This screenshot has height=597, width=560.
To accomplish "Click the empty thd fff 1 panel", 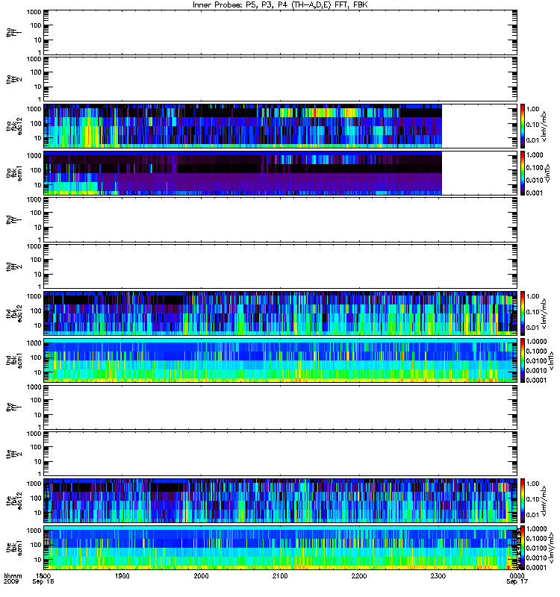I will (281, 219).
